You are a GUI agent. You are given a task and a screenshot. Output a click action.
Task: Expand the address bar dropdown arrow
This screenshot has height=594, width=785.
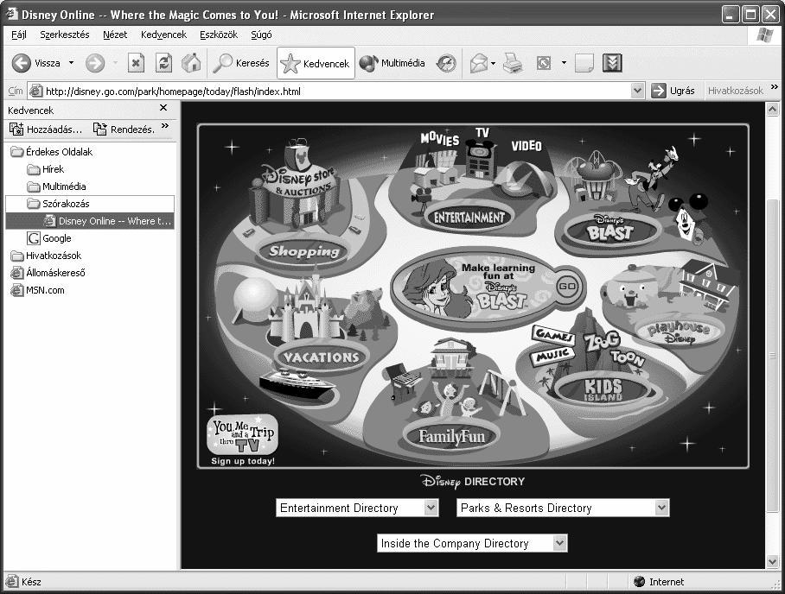click(637, 91)
